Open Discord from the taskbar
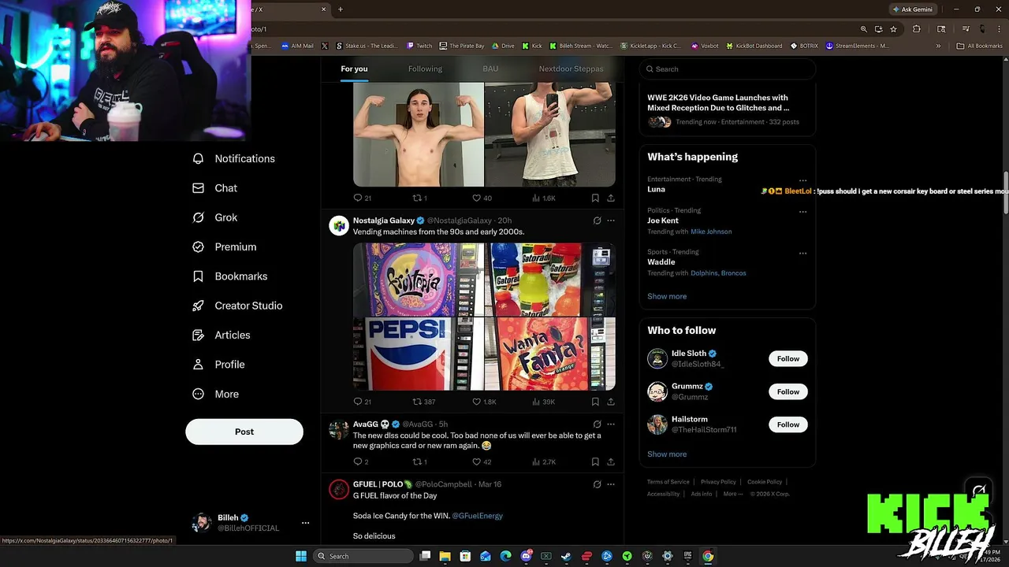 click(x=526, y=556)
